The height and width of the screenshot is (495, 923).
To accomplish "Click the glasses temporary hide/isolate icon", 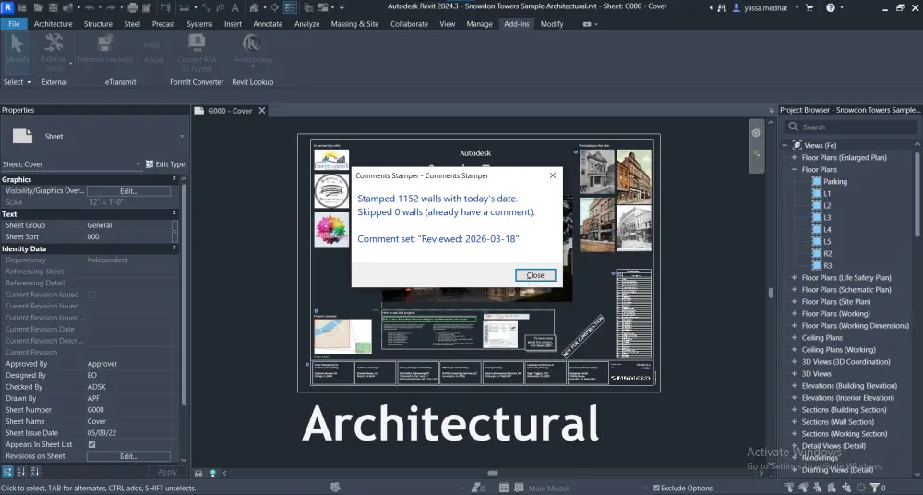I will pos(199,473).
